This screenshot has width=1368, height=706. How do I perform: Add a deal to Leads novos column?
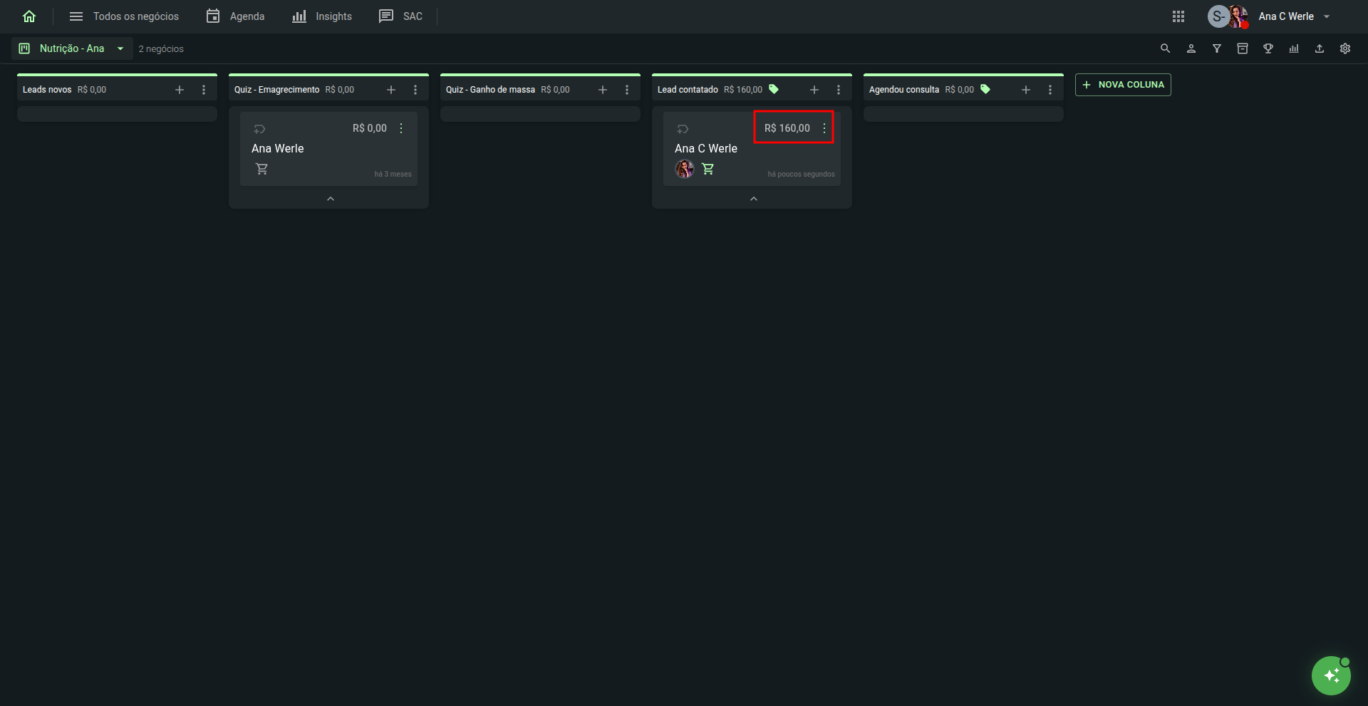click(180, 90)
